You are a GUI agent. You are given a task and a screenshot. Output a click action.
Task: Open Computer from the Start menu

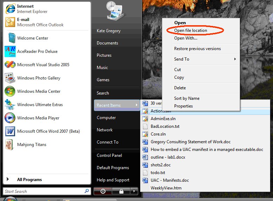(106, 118)
